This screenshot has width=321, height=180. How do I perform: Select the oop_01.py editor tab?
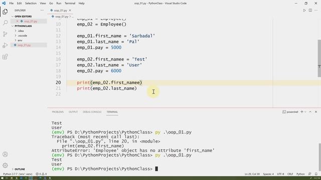click(60, 10)
